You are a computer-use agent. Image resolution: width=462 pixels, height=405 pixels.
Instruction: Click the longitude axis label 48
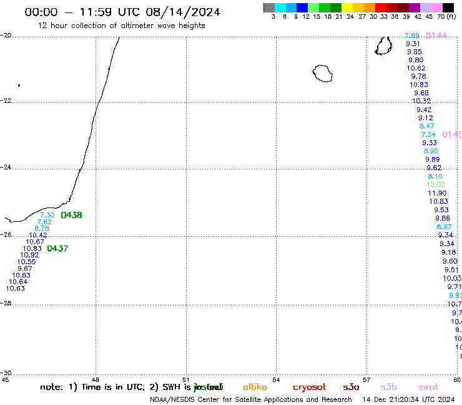coord(96,379)
